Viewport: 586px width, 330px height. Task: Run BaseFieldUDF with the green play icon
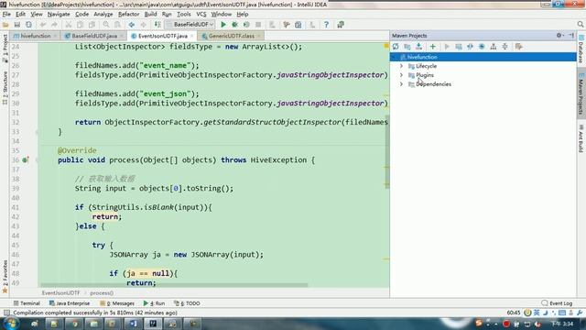(223, 25)
